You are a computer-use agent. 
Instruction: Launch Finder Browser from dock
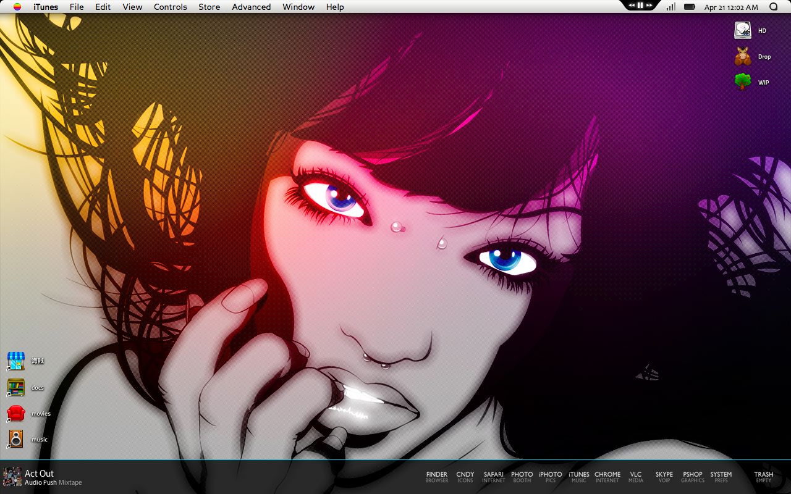[437, 477]
